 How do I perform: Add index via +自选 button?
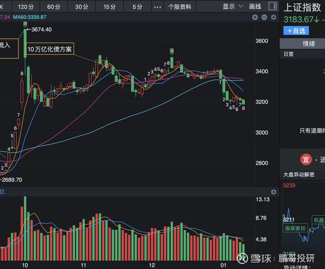pyautogui.click(x=296, y=31)
